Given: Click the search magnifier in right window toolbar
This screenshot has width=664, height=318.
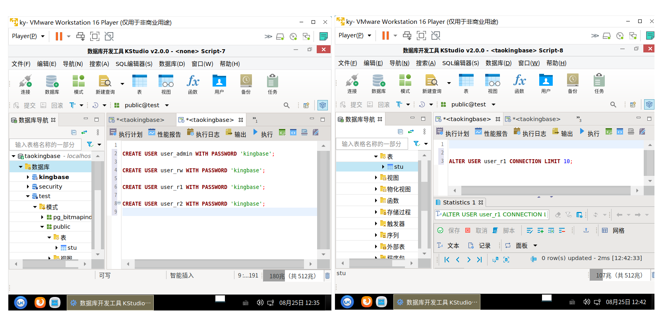Looking at the screenshot, I should click(613, 104).
